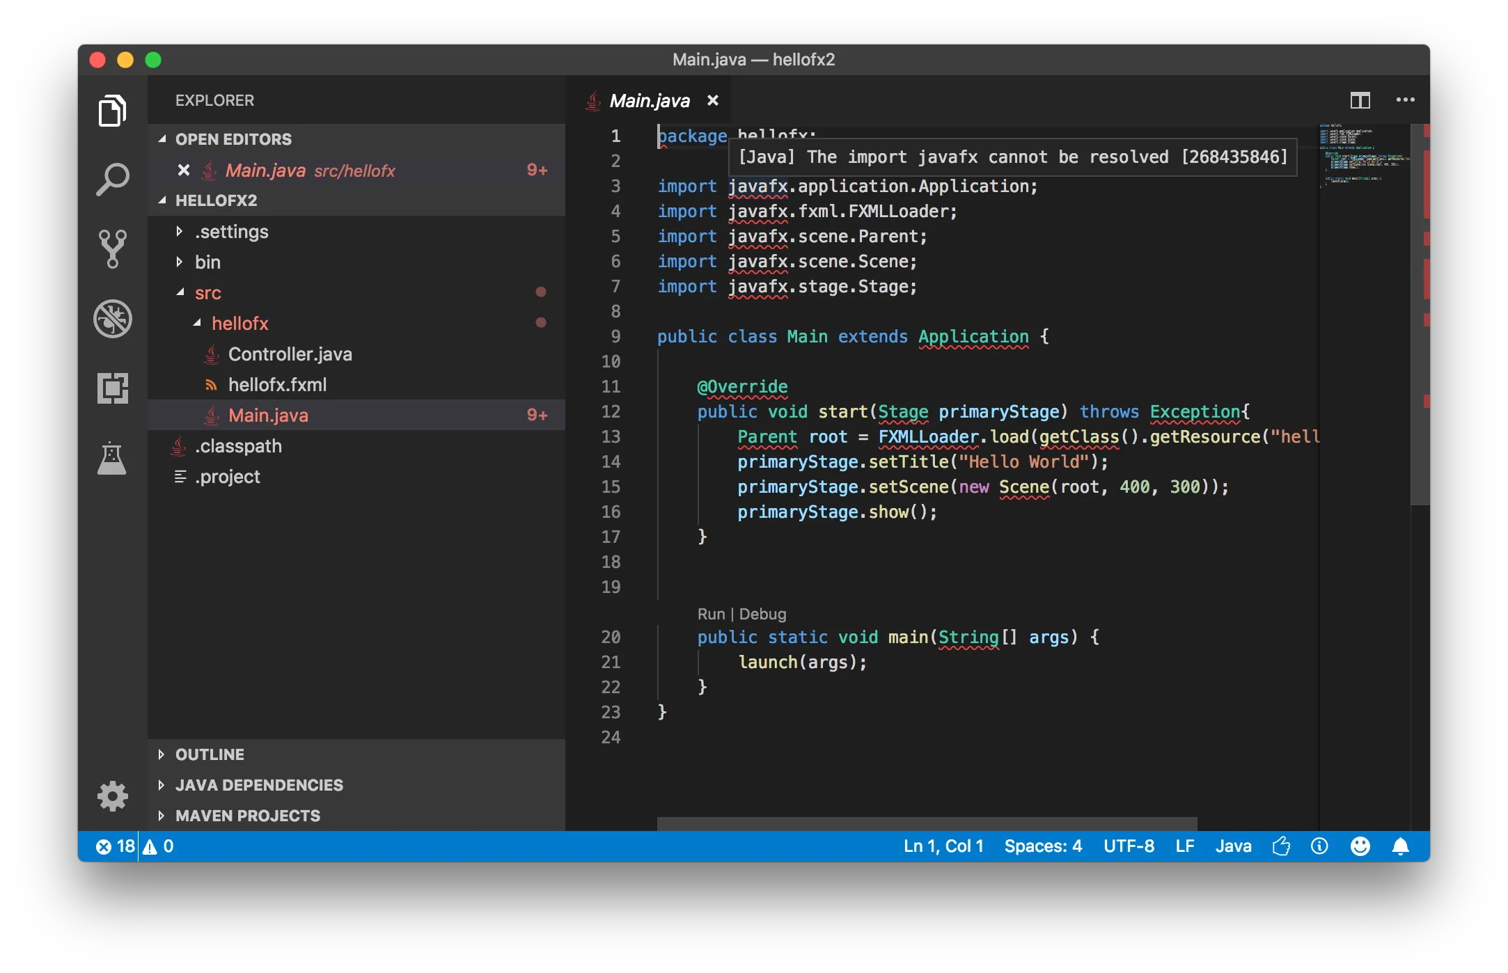Click the Spaces: 4 indentation setting
1508x973 pixels.
(1042, 846)
